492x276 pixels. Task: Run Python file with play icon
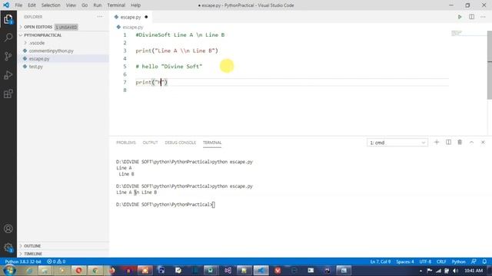tap(460, 17)
